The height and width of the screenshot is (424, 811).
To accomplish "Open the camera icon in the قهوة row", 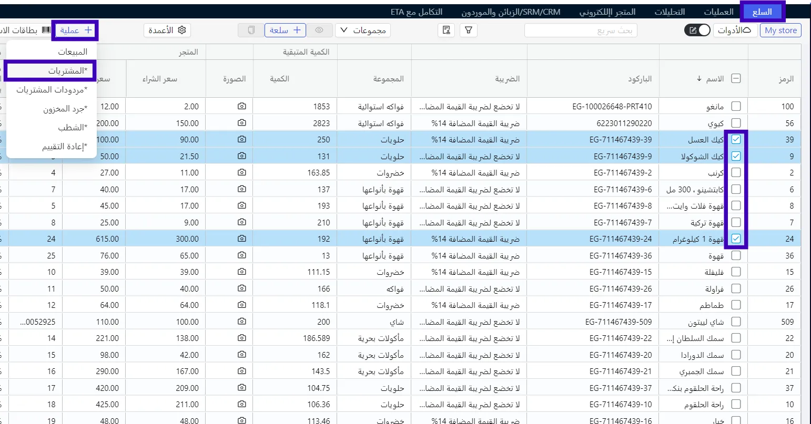I will pyautogui.click(x=241, y=255).
